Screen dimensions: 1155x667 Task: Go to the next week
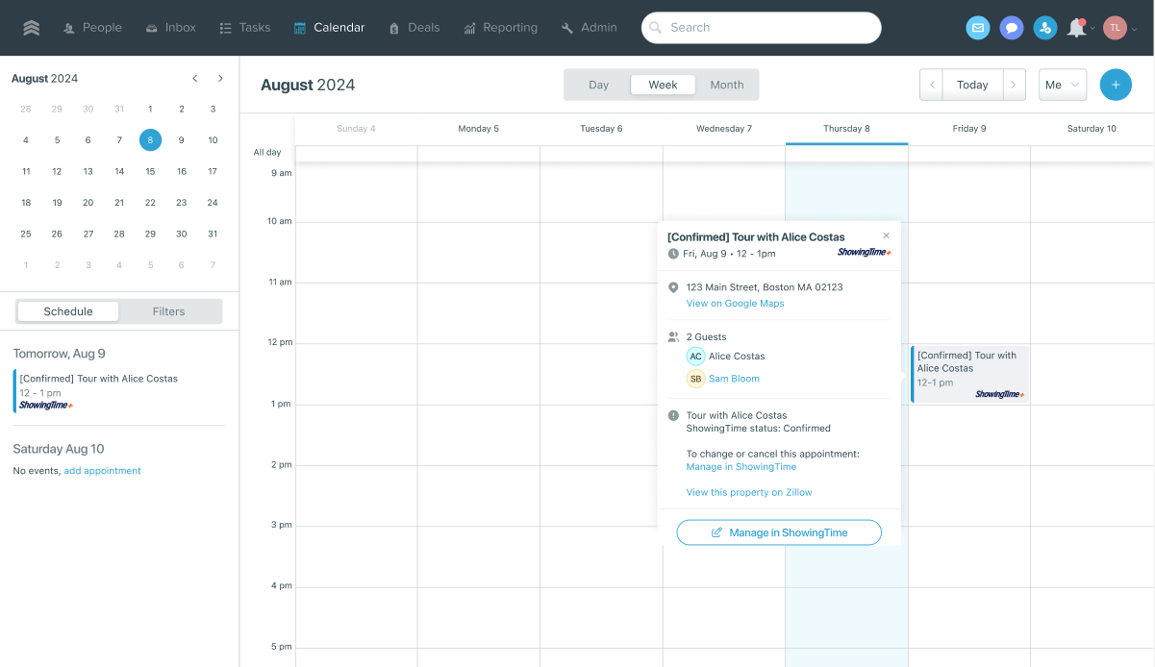coord(1014,85)
